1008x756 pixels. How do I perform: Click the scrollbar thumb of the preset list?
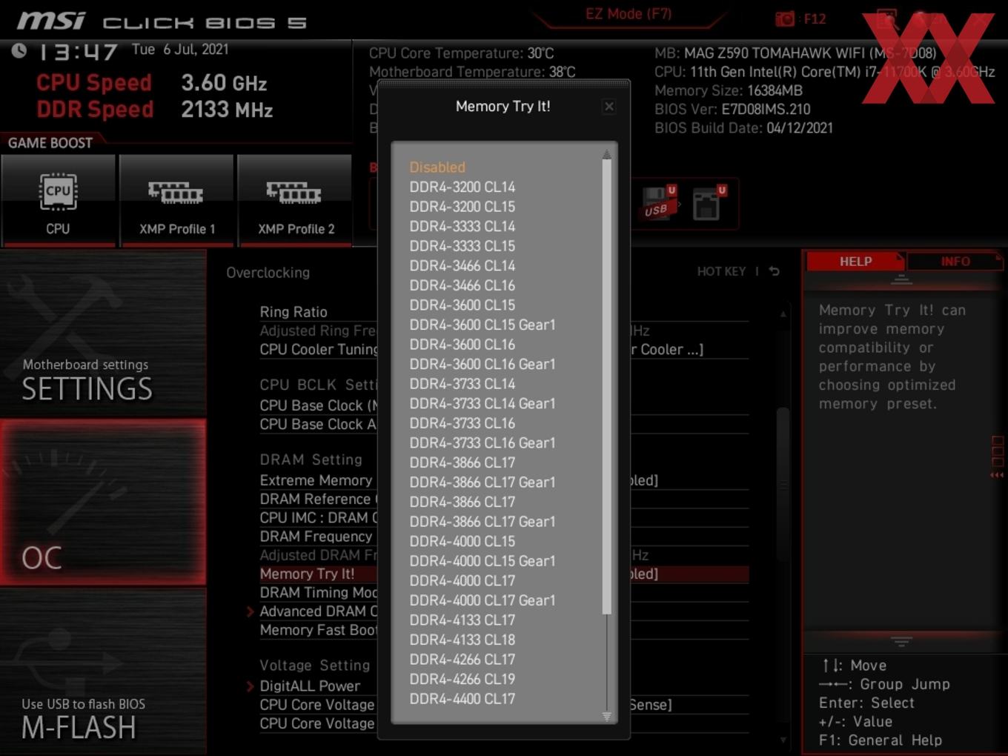point(606,387)
